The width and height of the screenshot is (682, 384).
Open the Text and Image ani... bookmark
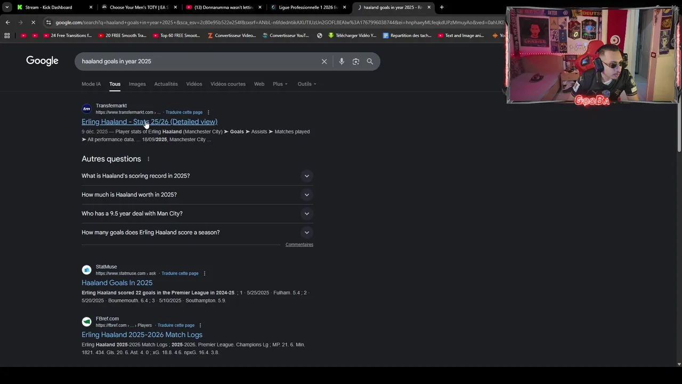point(461,36)
